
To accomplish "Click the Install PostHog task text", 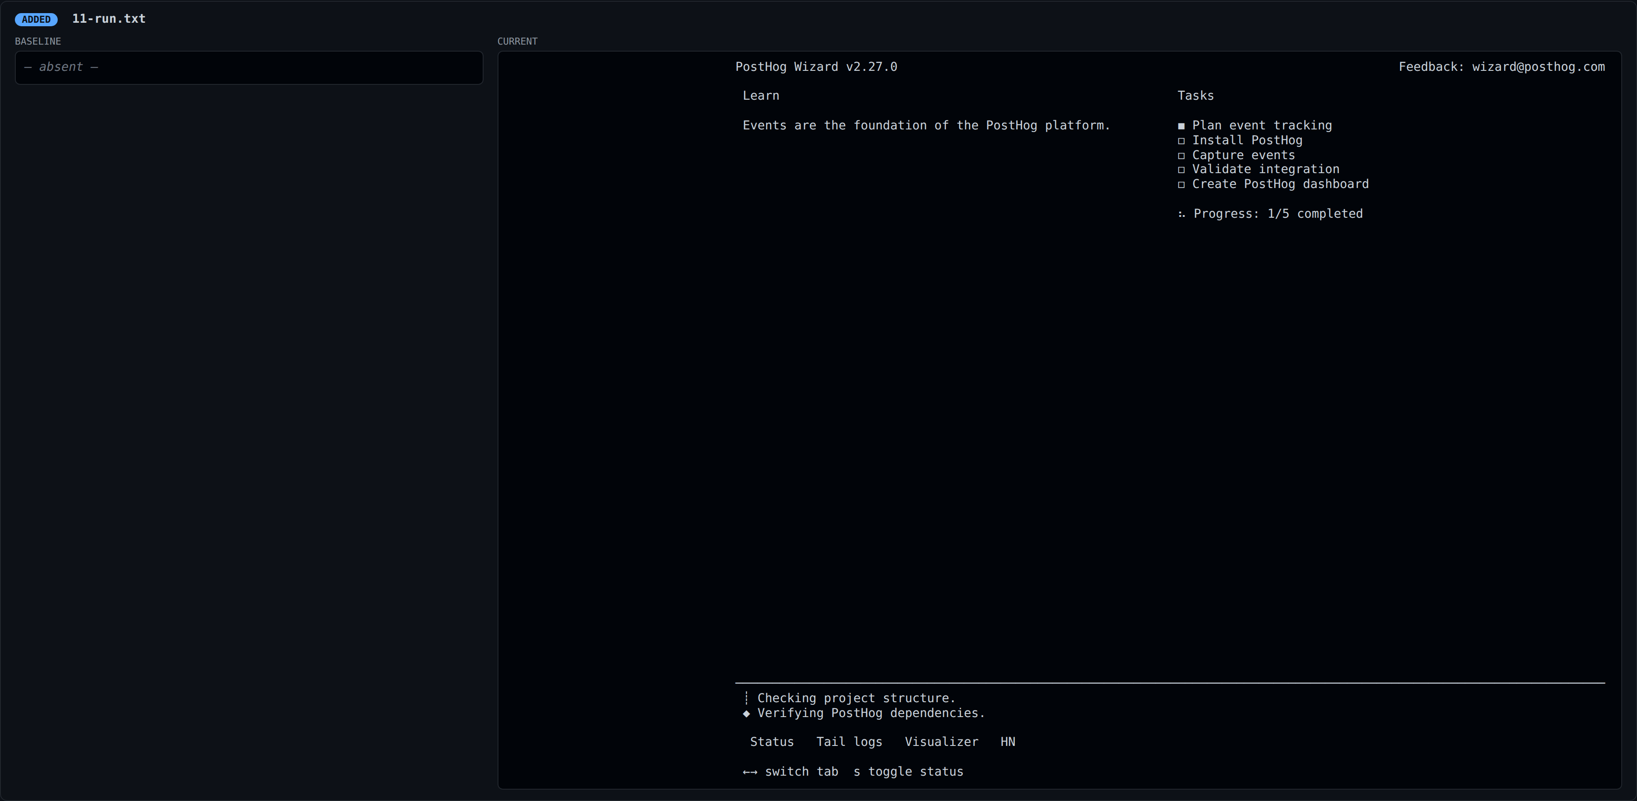I will [x=1247, y=140].
